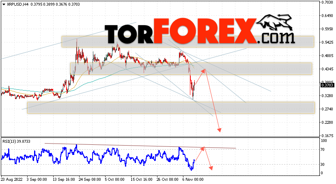
Task: Click the RSI(13) 39.8733 indicator label
Action: pyautogui.click(x=17, y=141)
